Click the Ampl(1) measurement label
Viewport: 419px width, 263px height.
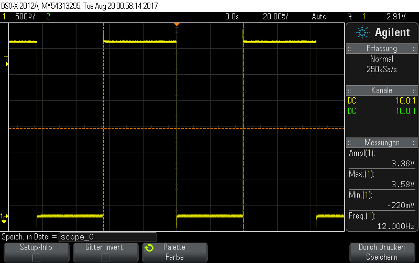[x=362, y=153]
